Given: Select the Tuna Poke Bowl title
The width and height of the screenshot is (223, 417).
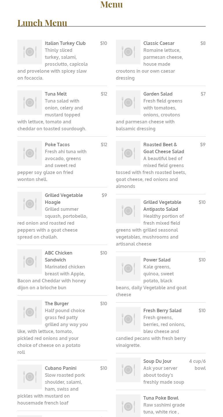Looking at the screenshot, I should (x=161, y=398).
